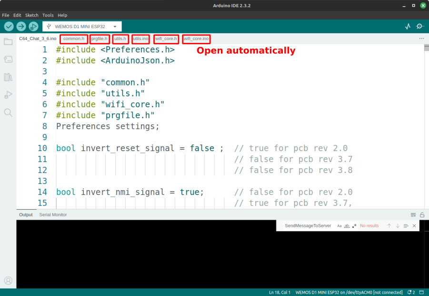The image size is (429, 296).
Task: Click the Verify sketch checkmark button
Action: (9, 26)
